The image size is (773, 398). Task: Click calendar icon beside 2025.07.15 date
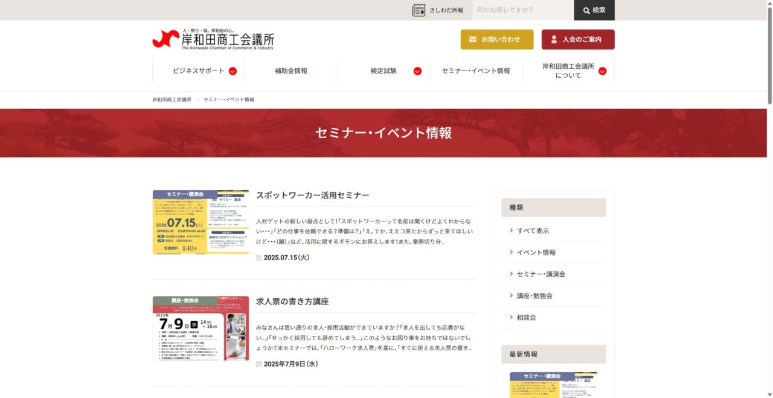[259, 257]
